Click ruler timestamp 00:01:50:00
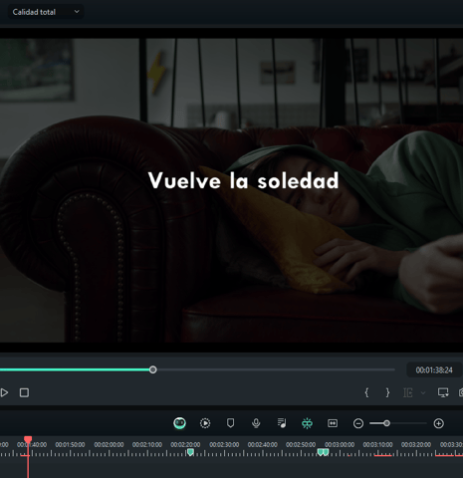The image size is (463, 478). [x=70, y=444]
